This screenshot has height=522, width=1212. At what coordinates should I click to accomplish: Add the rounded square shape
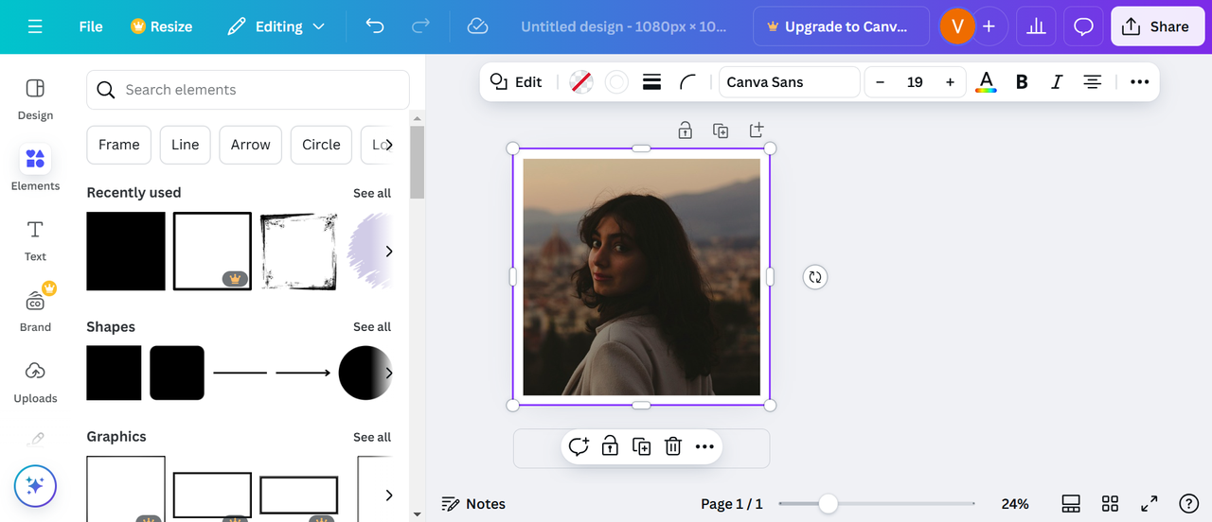[177, 373]
